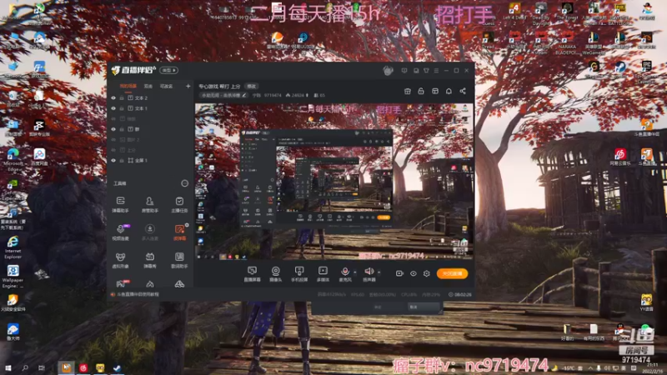Screen dimensions: 667x375
Task: Open Windows Start menu
Action: [x=8, y=367]
